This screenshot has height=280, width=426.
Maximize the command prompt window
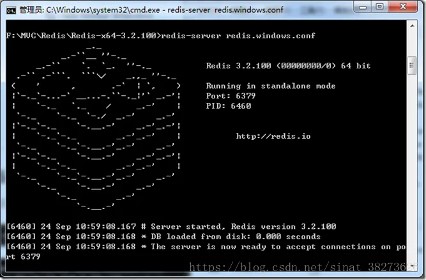380,6
